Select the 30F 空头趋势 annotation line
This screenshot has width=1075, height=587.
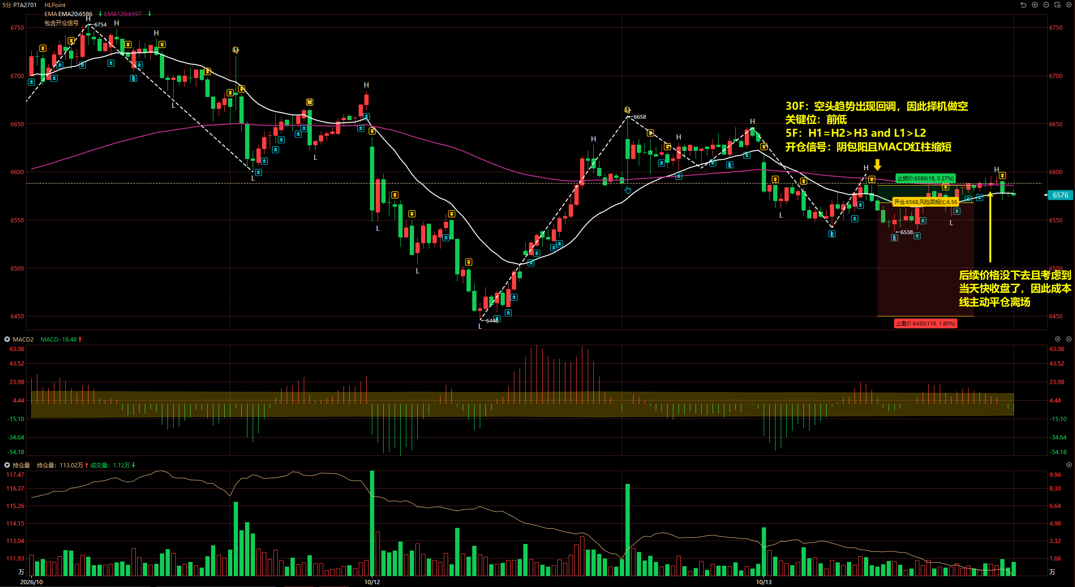coord(877,106)
